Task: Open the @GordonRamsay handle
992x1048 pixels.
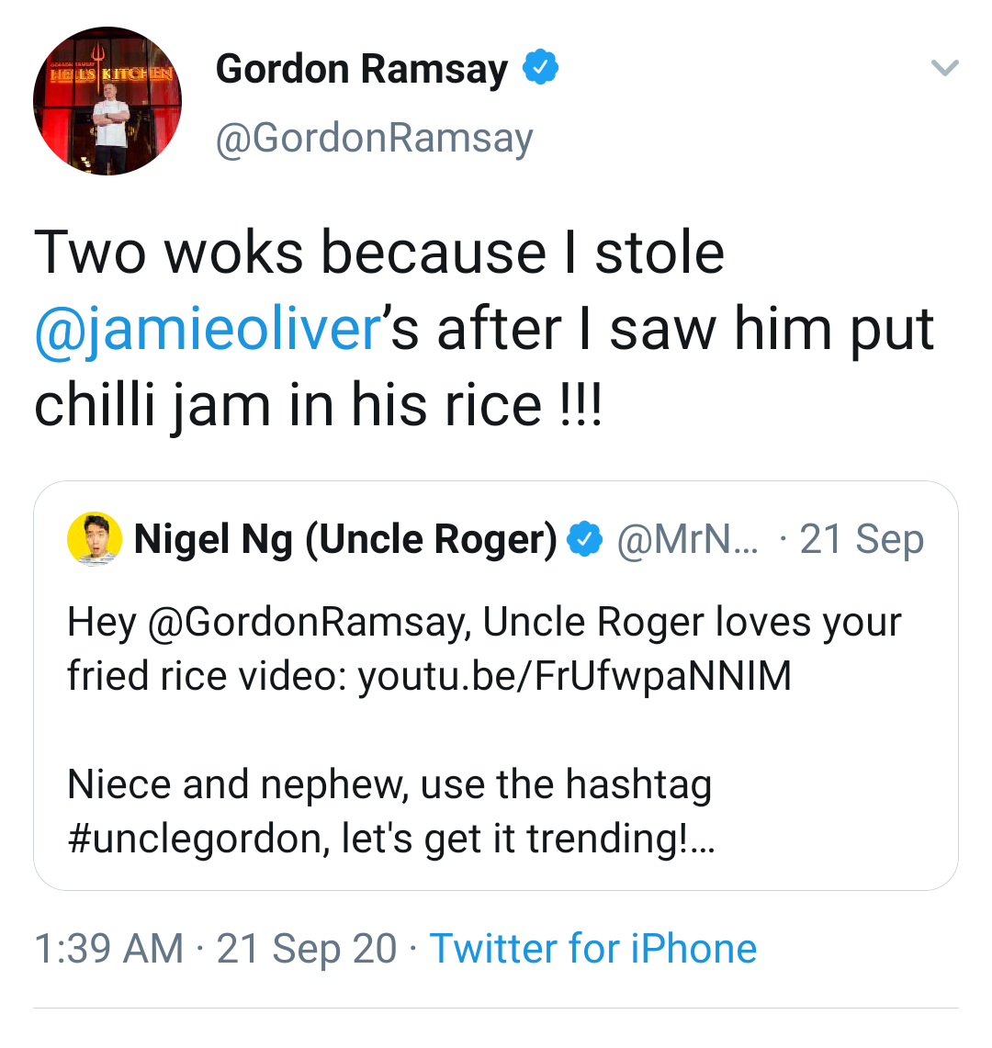Action: (x=375, y=139)
